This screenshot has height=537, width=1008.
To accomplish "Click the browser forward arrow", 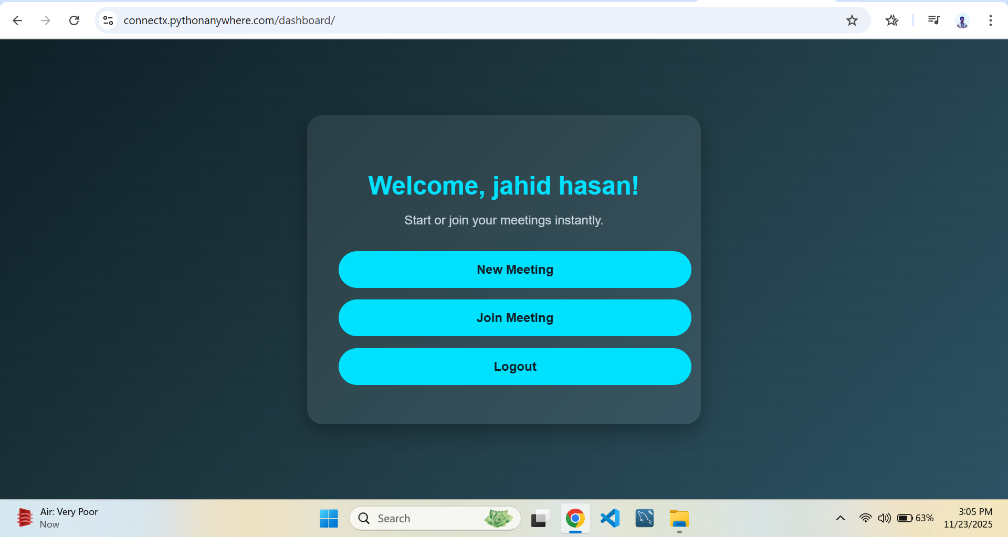I will coord(46,20).
